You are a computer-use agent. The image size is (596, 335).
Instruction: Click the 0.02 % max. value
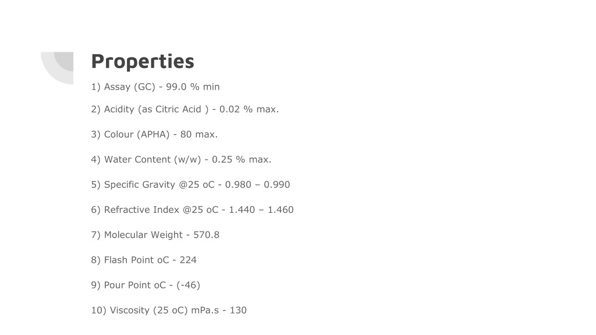click(x=249, y=109)
